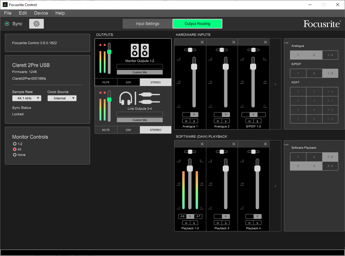Solo the S/PDIF 1-2 channel

click(x=257, y=121)
